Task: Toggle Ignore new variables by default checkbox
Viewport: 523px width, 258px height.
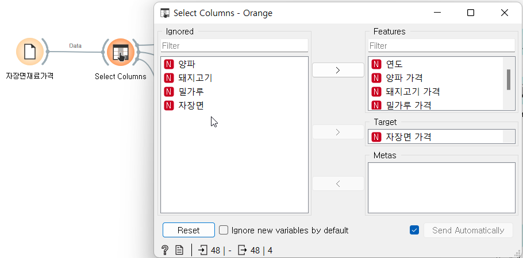Action: click(224, 230)
